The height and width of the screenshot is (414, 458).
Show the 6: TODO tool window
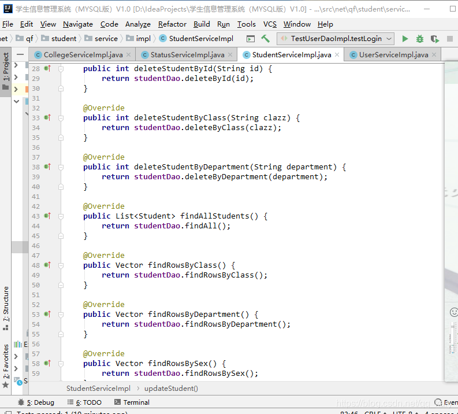84,402
